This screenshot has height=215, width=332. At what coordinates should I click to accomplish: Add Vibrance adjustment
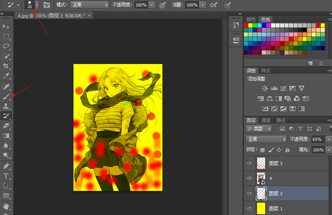pyautogui.click(x=301, y=88)
